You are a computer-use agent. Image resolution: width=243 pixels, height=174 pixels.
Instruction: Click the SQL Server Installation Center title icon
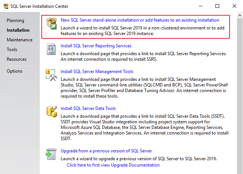pos(6,6)
